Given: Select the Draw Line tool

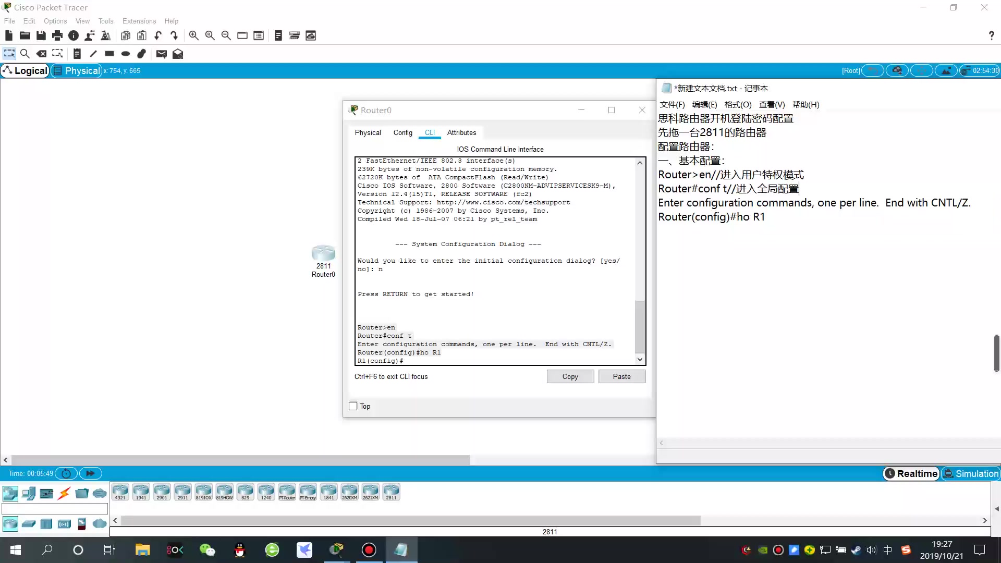Looking at the screenshot, I should point(93,54).
